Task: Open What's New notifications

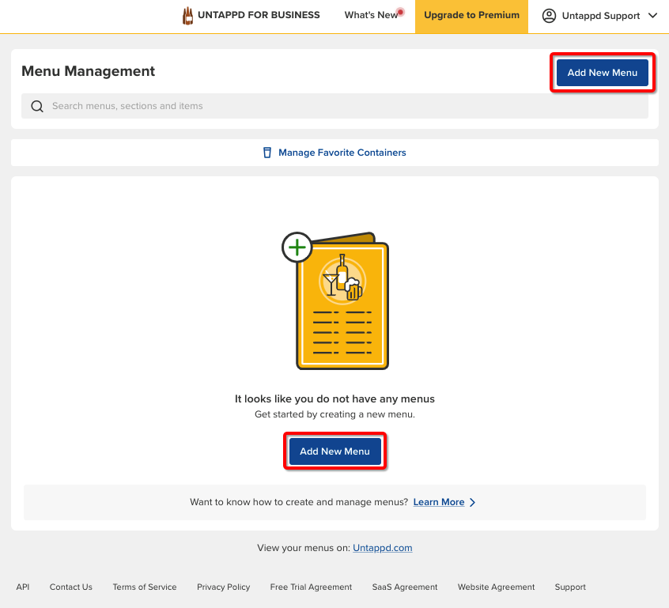Action: 374,15
